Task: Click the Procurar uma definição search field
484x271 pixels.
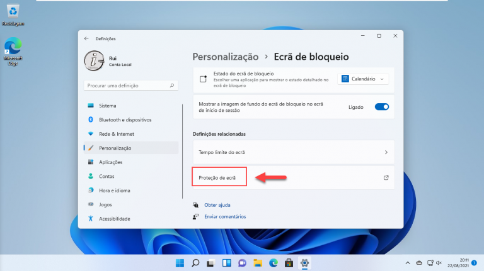Action: 131,86
